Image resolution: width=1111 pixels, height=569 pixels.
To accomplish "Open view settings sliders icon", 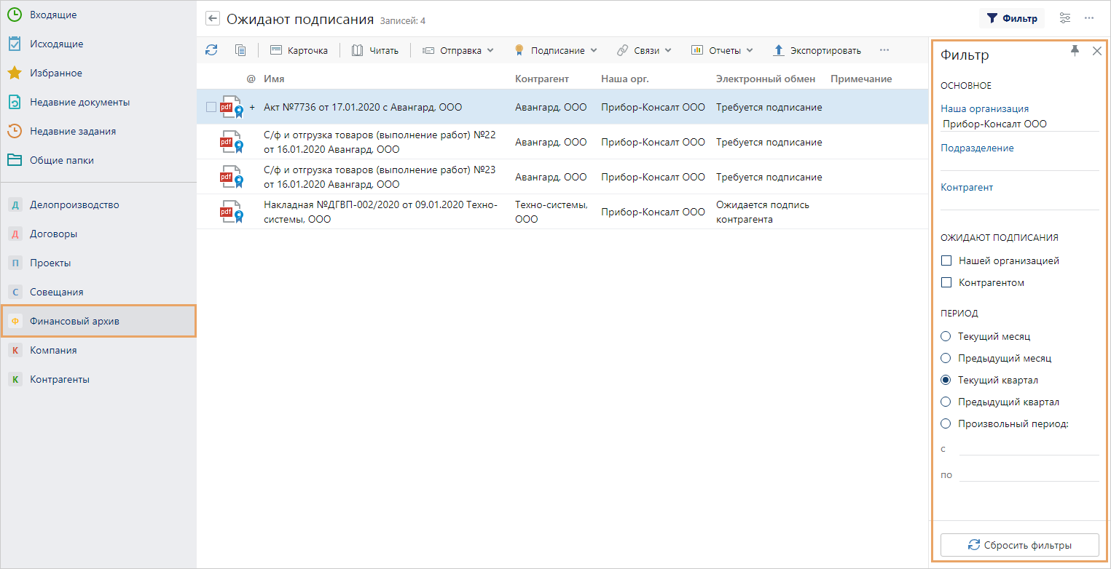I will pyautogui.click(x=1065, y=18).
